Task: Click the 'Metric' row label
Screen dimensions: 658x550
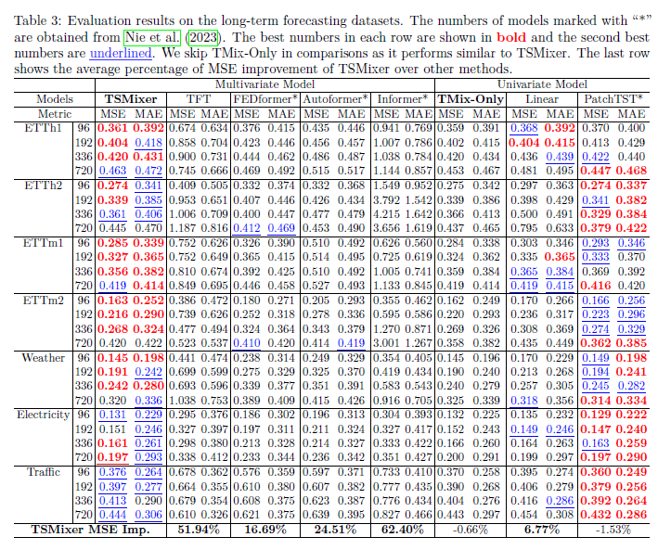Action: pos(55,114)
